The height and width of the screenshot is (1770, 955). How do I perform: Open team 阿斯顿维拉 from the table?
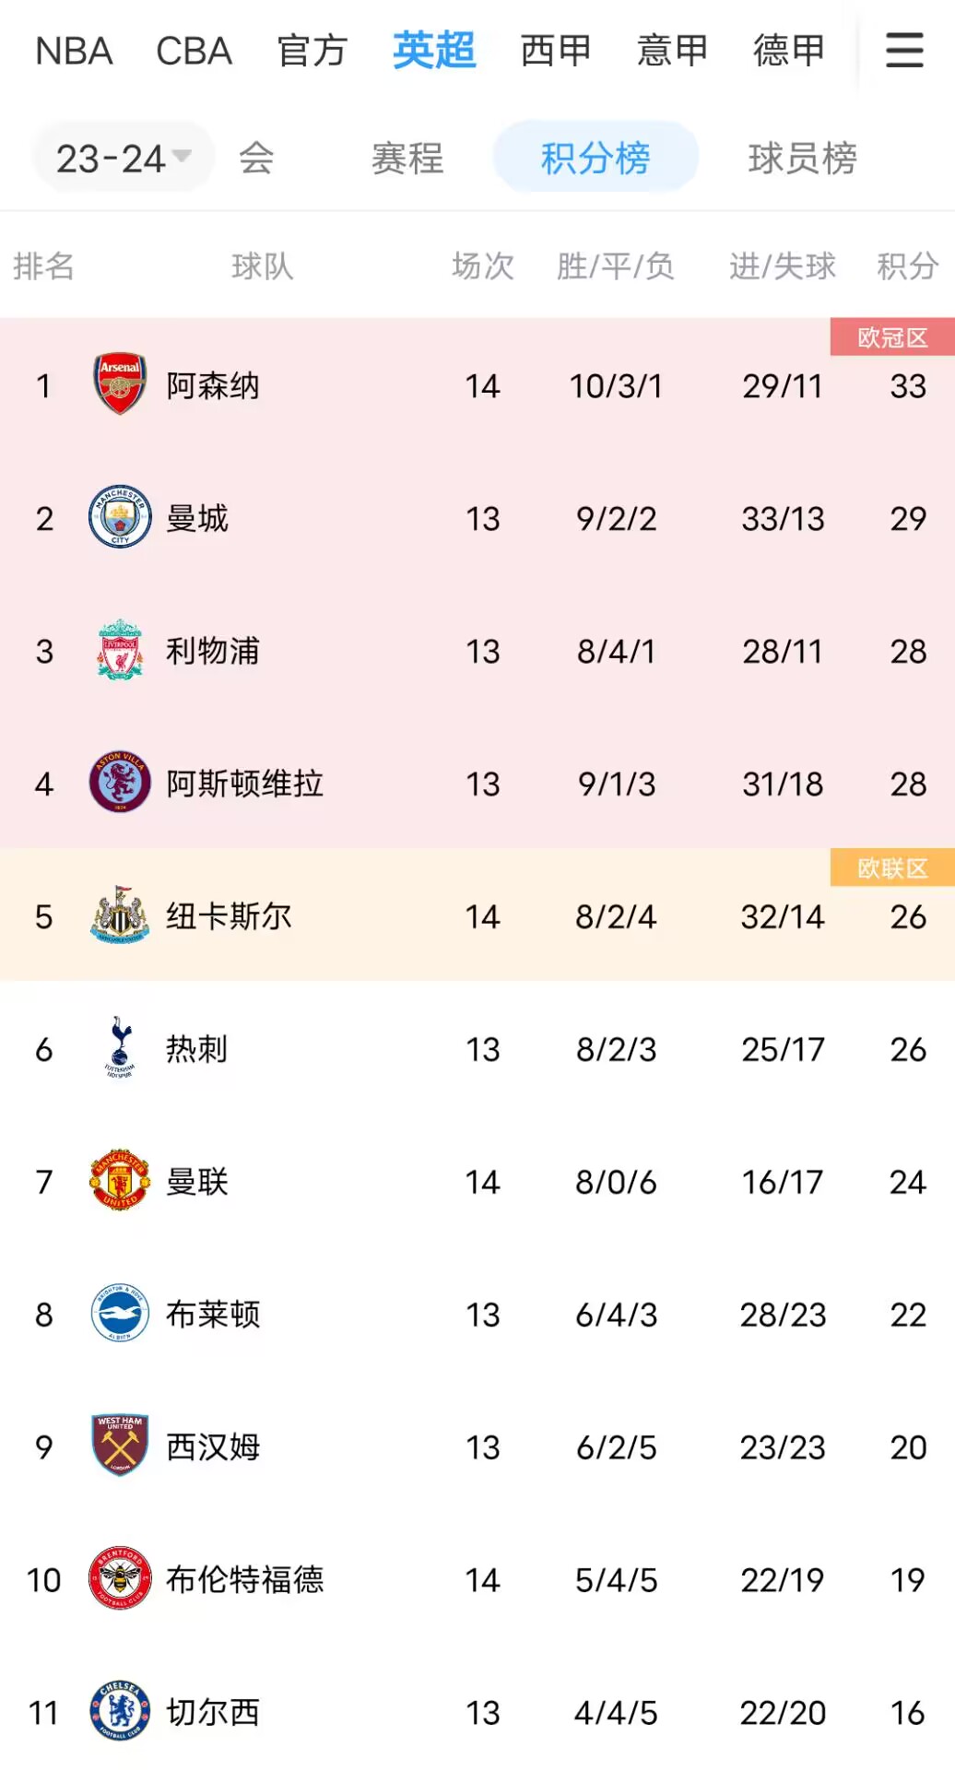245,783
